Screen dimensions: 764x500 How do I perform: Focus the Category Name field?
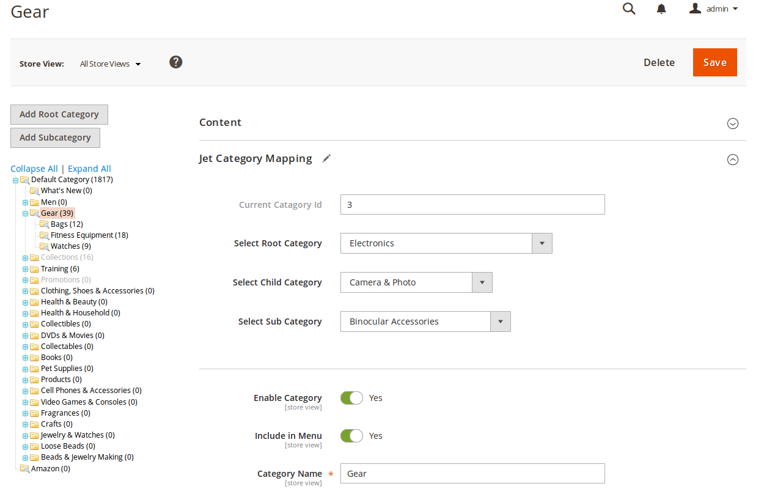472,474
